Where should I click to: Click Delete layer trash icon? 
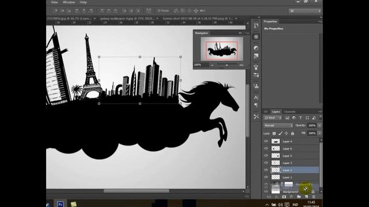click(314, 197)
